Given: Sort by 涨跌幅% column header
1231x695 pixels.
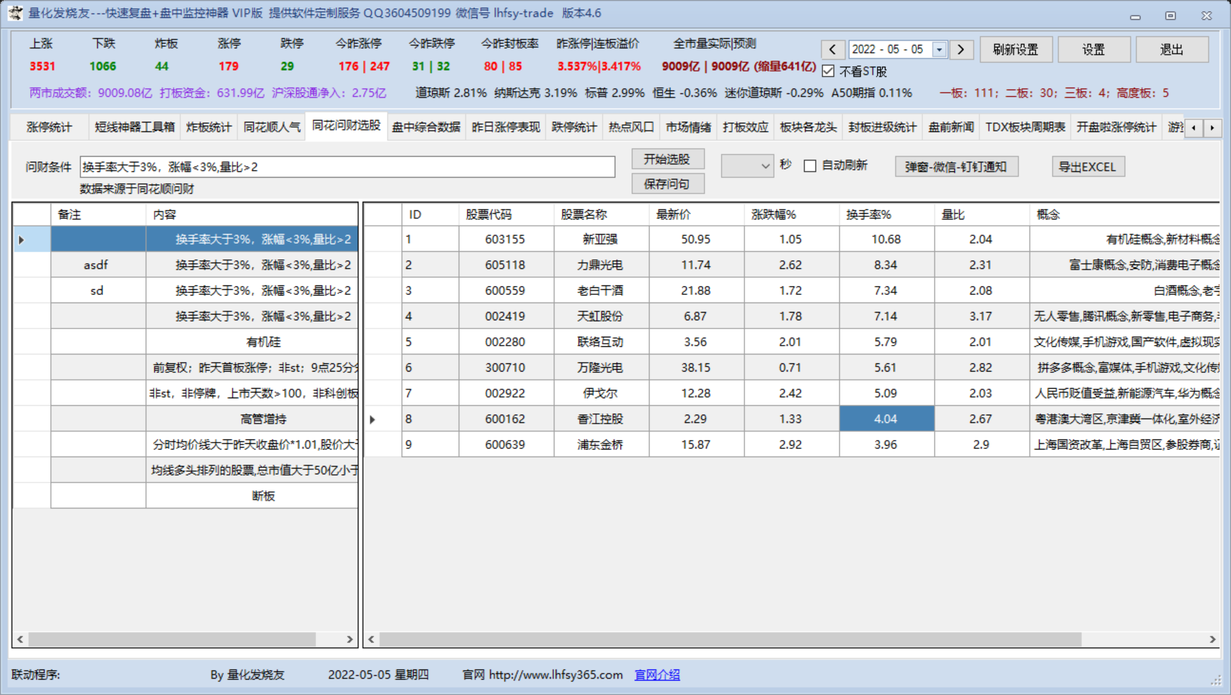Looking at the screenshot, I should pos(791,215).
